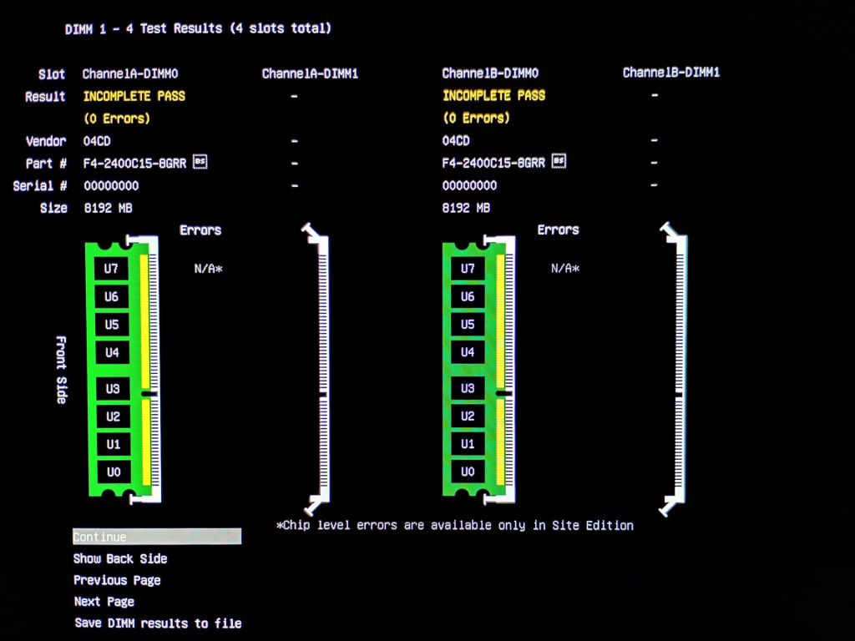Viewport: 855px width, 641px height.
Task: Click the Size row label
Action: 53,208
